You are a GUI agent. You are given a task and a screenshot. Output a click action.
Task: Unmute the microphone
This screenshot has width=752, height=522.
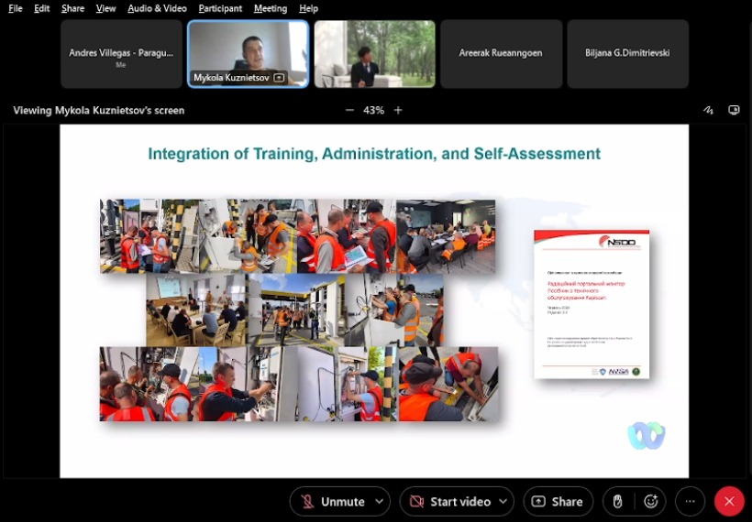pyautogui.click(x=332, y=502)
